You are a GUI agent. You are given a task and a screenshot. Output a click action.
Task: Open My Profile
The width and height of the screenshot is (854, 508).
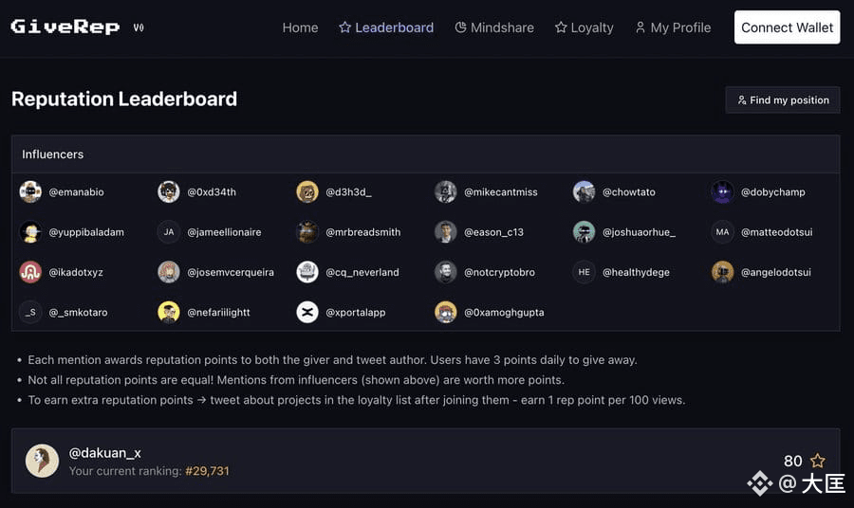pos(673,27)
